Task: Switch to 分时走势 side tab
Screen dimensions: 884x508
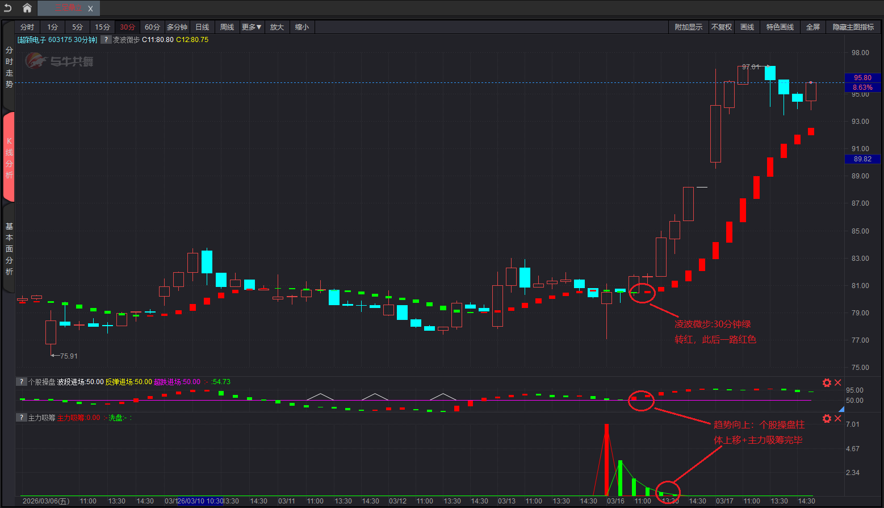Action: pyautogui.click(x=9, y=67)
